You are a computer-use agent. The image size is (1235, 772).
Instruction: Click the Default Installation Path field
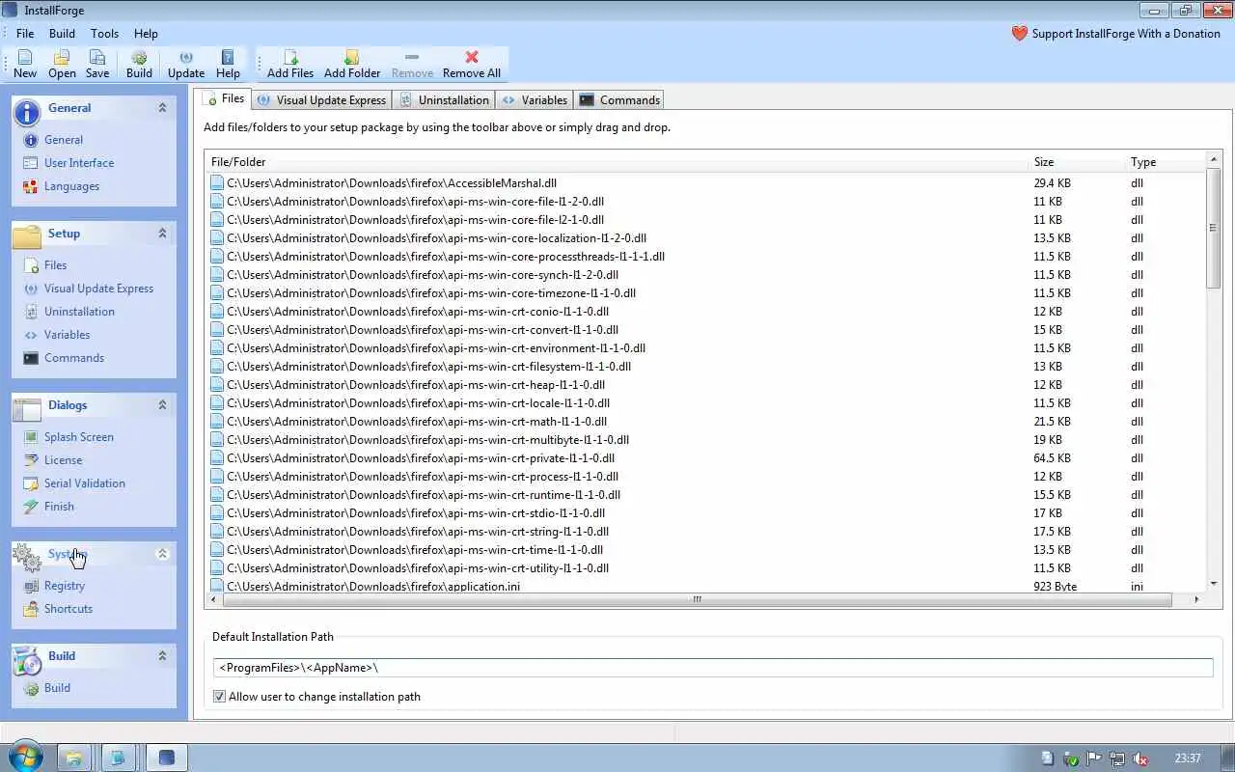pos(713,668)
